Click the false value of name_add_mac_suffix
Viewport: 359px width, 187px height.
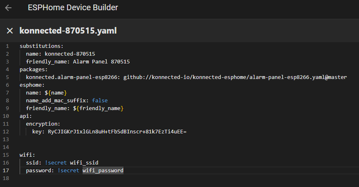coord(100,101)
